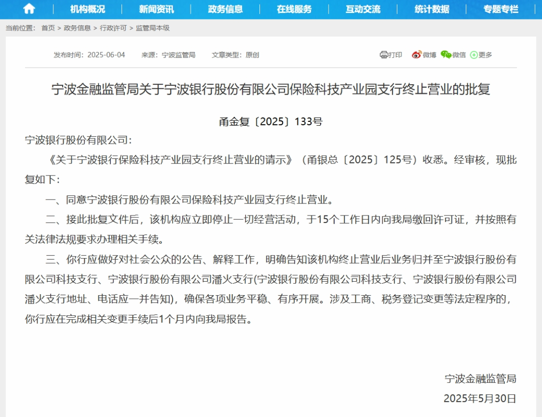Click the printer icon beside 打印
This screenshot has width=542, height=417.
[x=384, y=55]
